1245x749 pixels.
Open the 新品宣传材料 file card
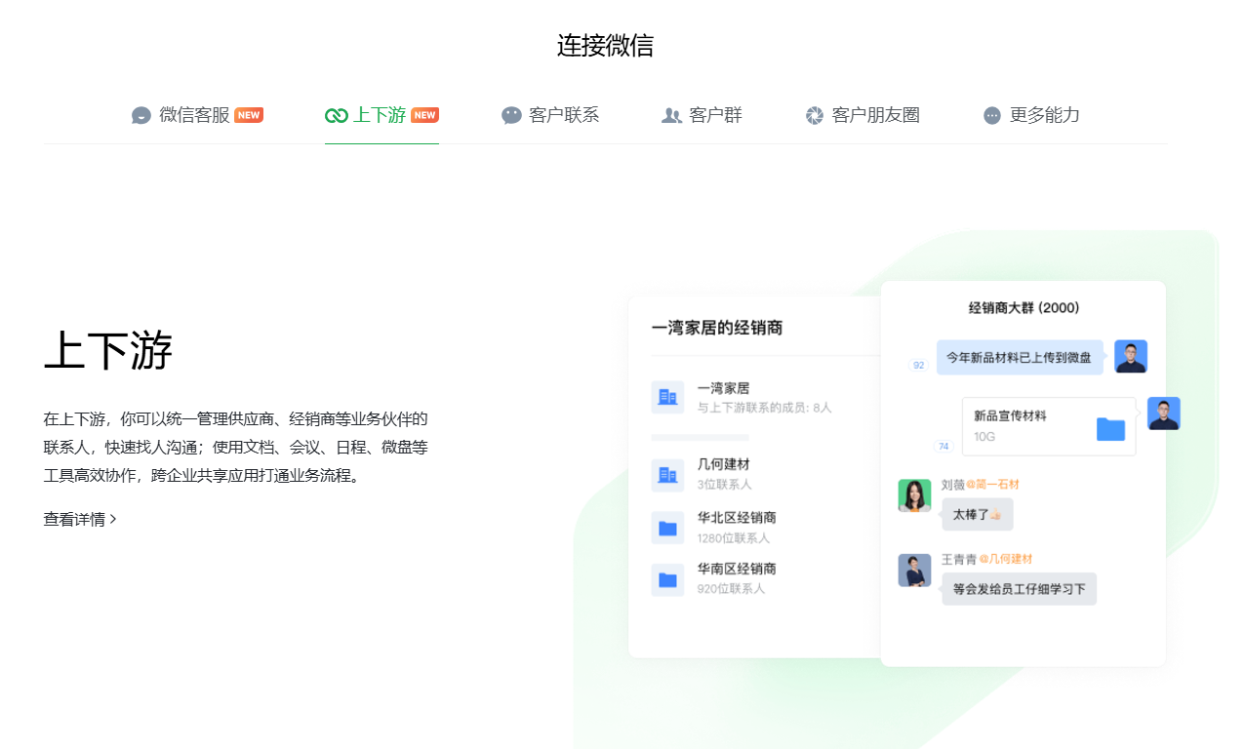1049,426
